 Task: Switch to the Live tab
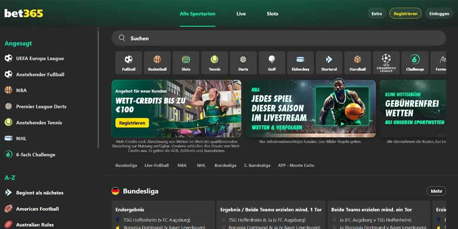pyautogui.click(x=241, y=14)
